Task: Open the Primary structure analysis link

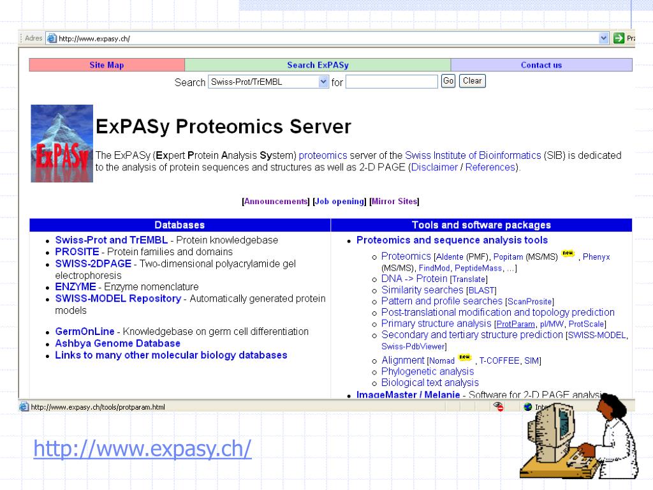Action: click(x=436, y=323)
